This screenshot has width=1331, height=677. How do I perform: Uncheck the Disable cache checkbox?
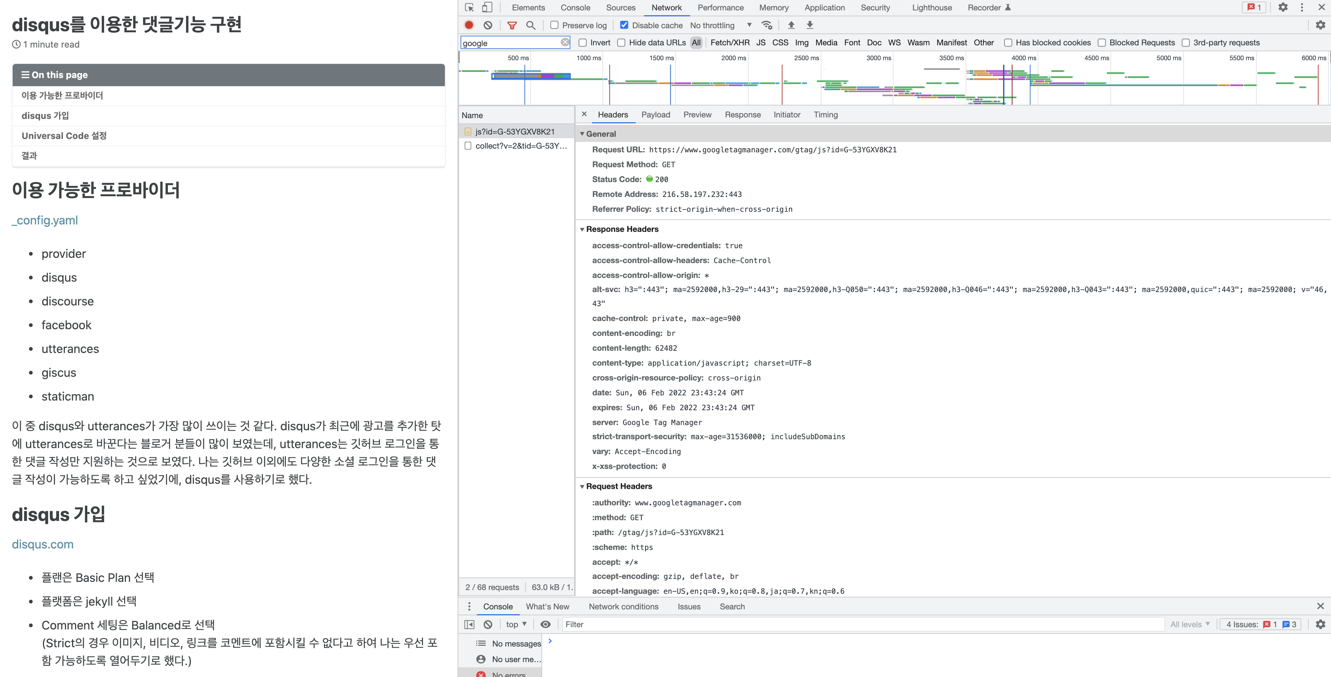pos(624,25)
